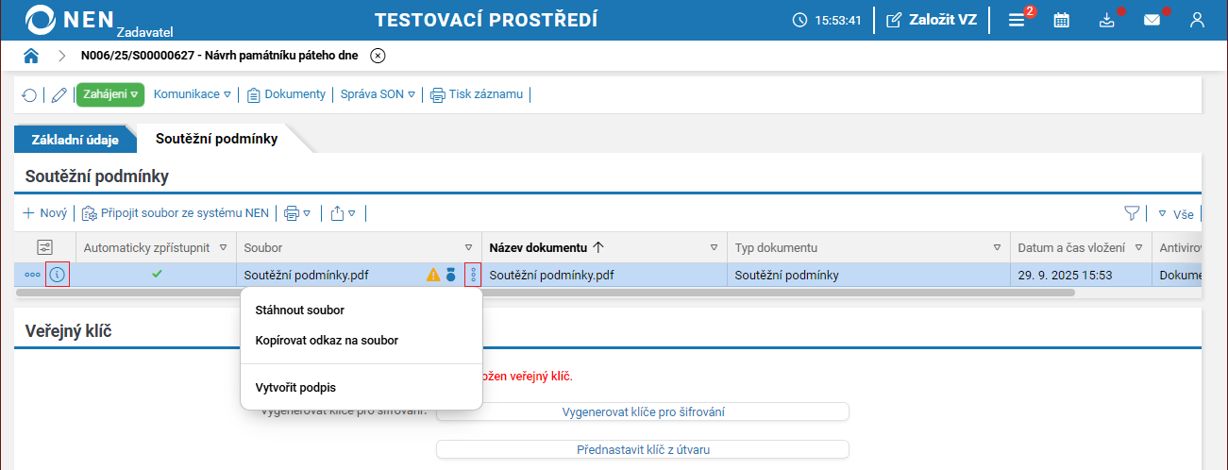Click the NEN Zadavatel logo

point(98,20)
